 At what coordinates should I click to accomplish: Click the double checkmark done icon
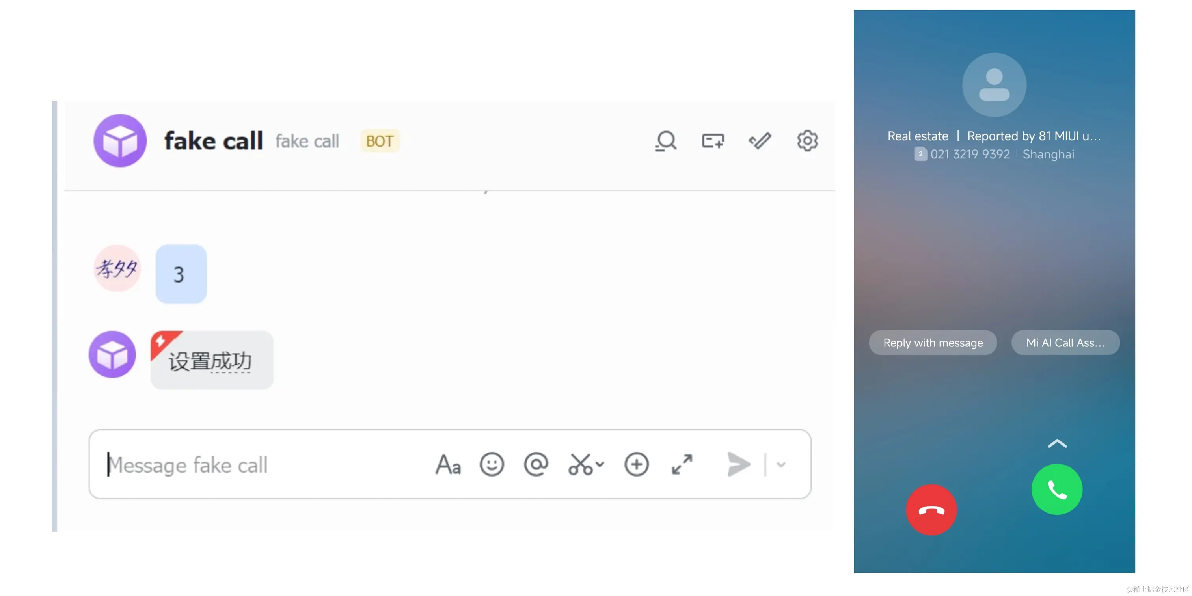click(760, 141)
